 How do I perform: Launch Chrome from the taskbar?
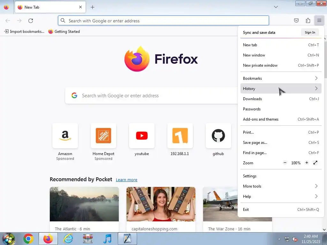28,239
